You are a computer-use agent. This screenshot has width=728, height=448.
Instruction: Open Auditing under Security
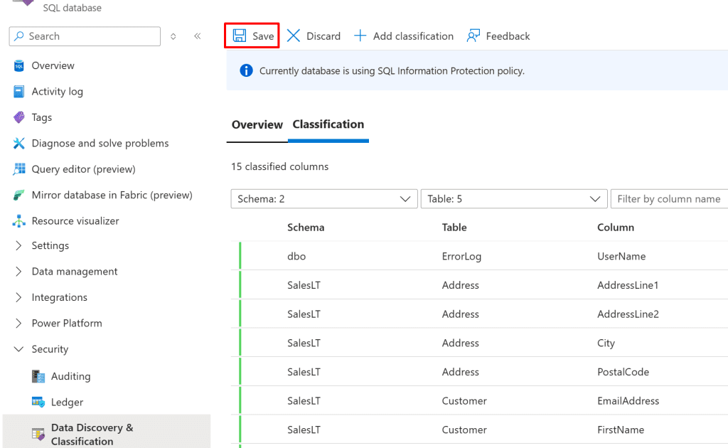click(70, 376)
